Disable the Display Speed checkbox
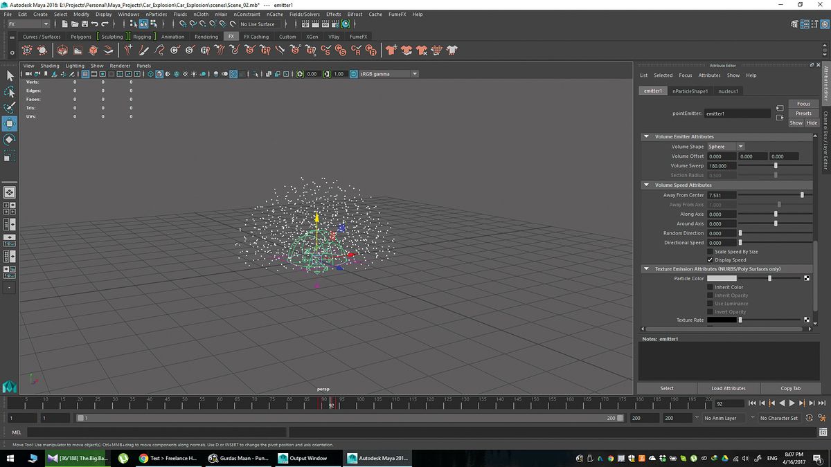 coord(711,259)
